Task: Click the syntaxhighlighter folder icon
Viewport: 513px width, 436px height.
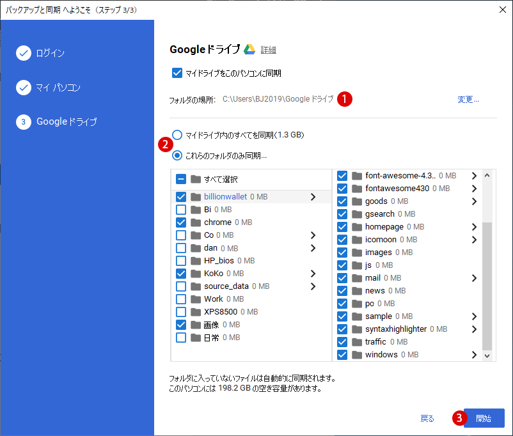Action: [357, 329]
